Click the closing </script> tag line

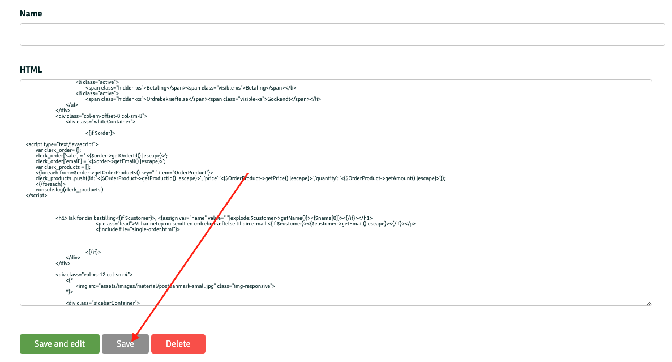37,195
